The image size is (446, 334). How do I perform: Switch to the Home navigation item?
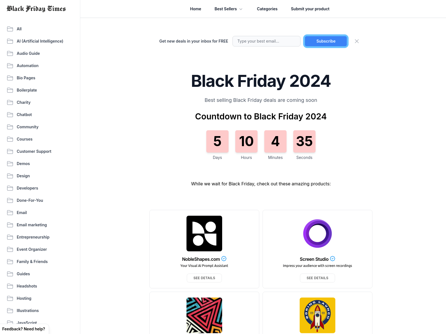click(x=195, y=9)
